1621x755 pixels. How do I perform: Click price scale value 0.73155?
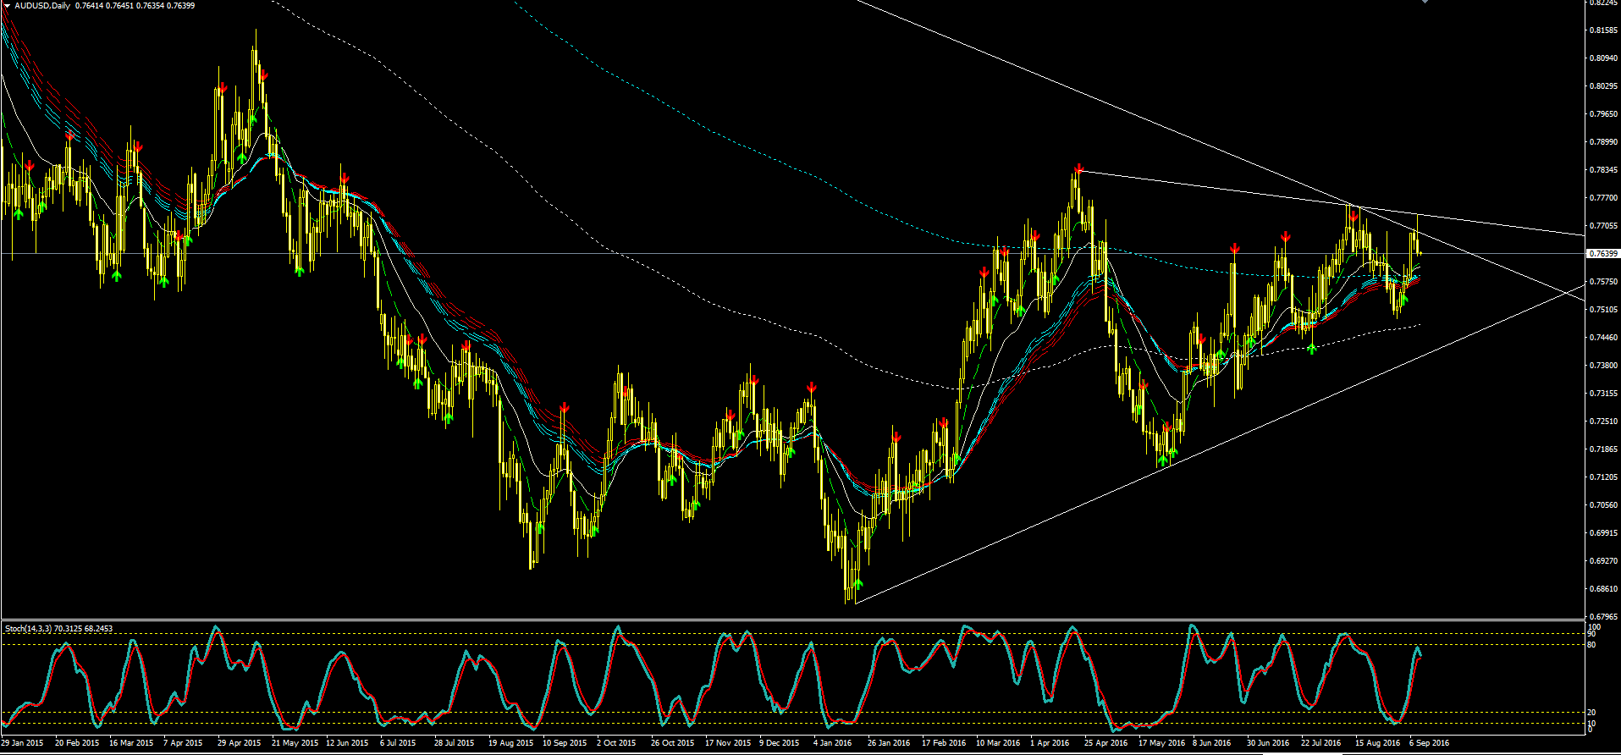tap(1603, 394)
